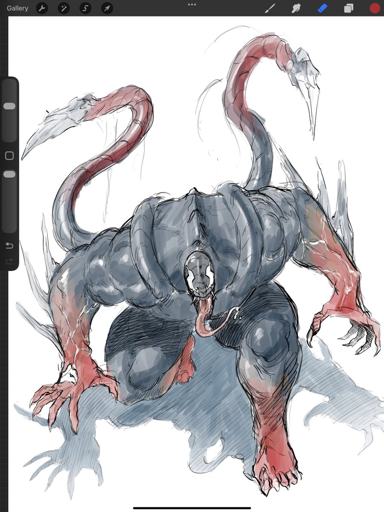Select the Selection S-shaped tool
384x512 pixels.
pyautogui.click(x=85, y=8)
